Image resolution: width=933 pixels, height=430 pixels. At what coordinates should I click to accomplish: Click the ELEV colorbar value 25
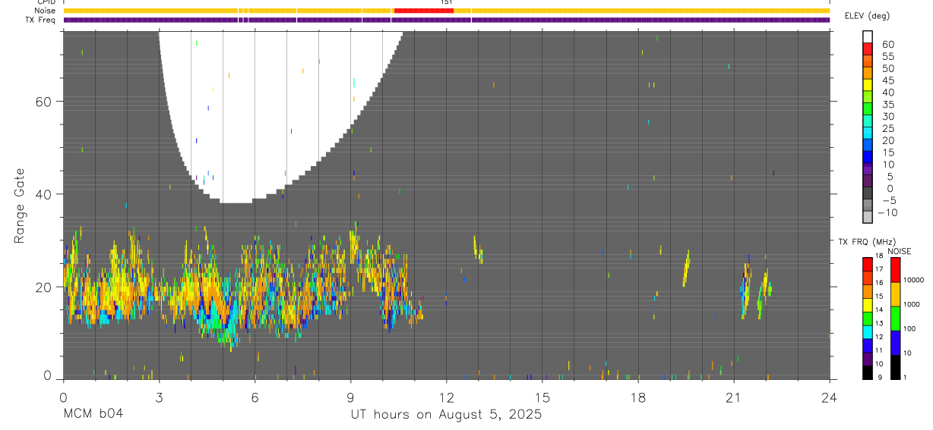tap(887, 129)
